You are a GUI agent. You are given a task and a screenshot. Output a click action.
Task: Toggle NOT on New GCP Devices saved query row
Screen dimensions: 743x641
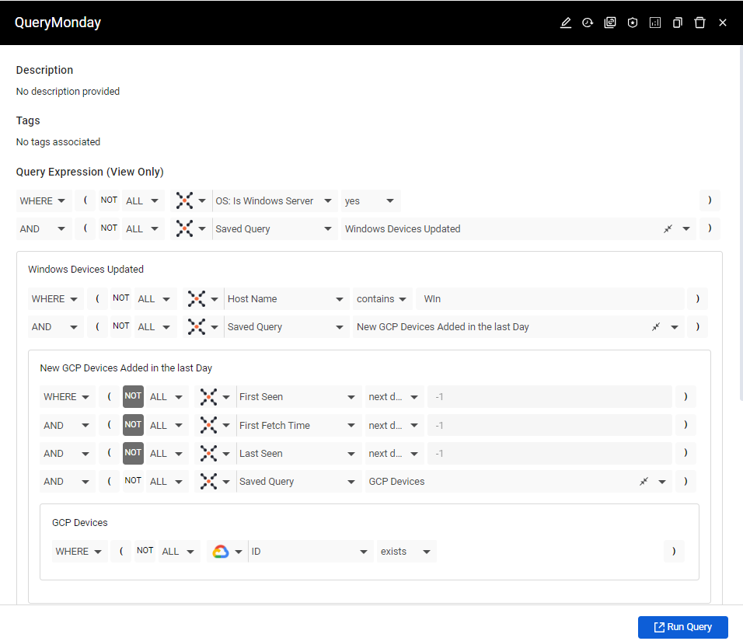point(120,326)
